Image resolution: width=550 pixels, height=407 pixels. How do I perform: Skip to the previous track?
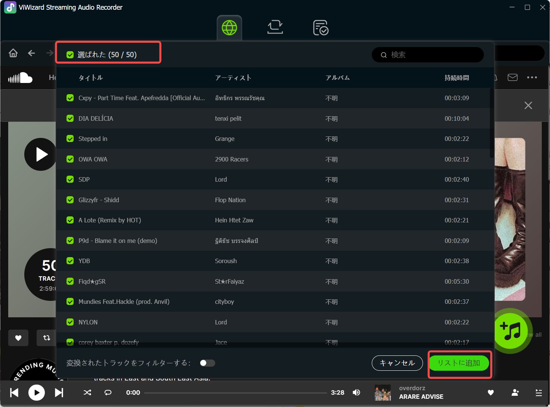click(x=14, y=392)
